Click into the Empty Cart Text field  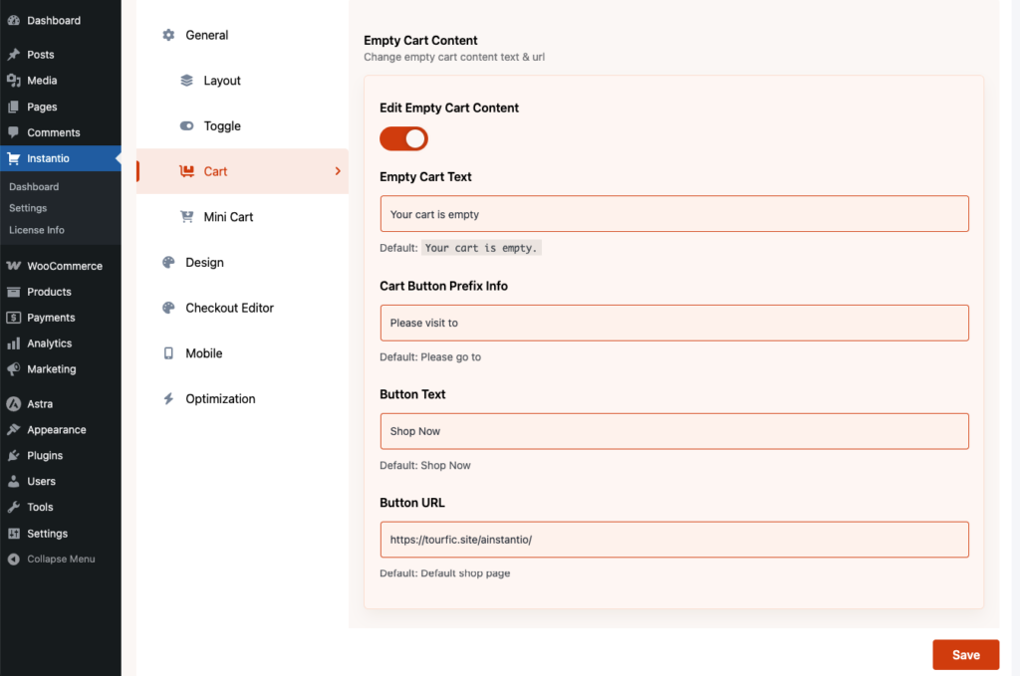pos(673,214)
